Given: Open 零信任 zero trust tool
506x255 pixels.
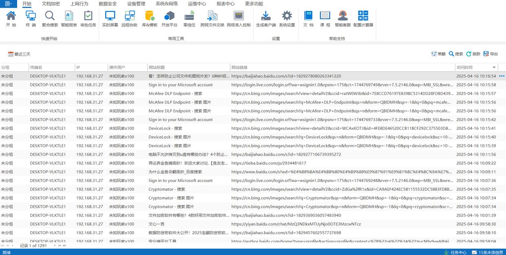Looking at the screenshot, I should (189, 19).
